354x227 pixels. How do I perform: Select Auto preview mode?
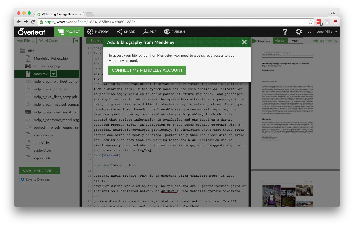[x=296, y=41]
